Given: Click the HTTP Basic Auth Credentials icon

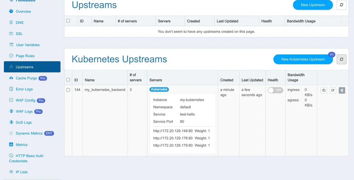Looking at the screenshot, I should (11, 156).
